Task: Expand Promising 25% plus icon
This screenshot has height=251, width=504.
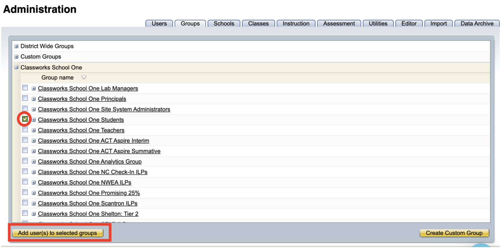Action: click(x=34, y=193)
